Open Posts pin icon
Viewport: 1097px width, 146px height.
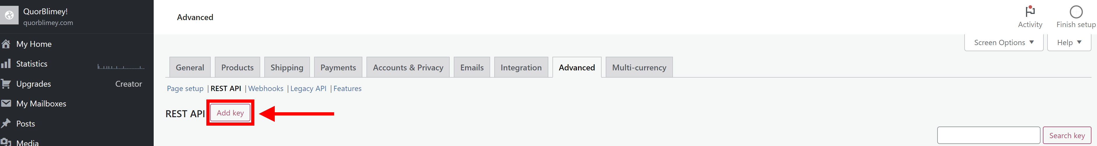6,123
